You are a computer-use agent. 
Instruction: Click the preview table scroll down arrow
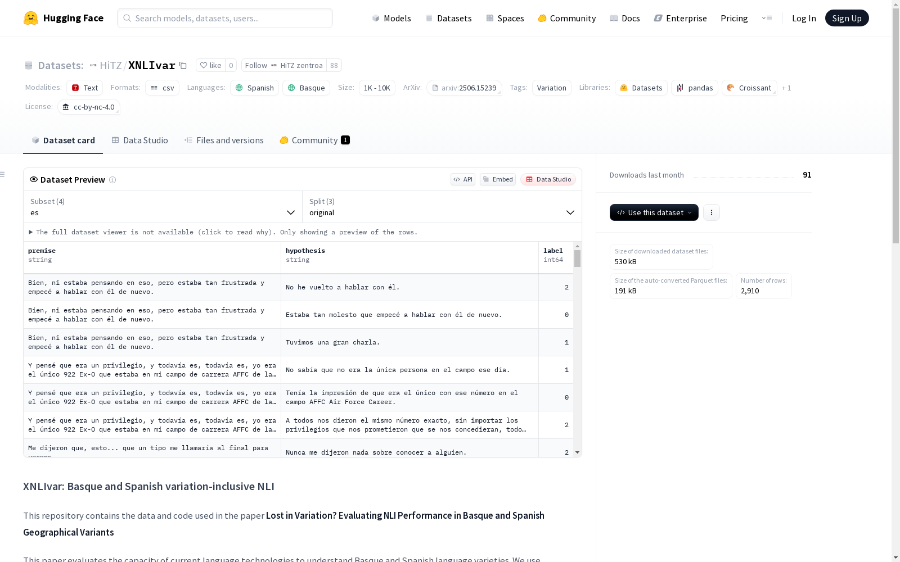pyautogui.click(x=577, y=452)
